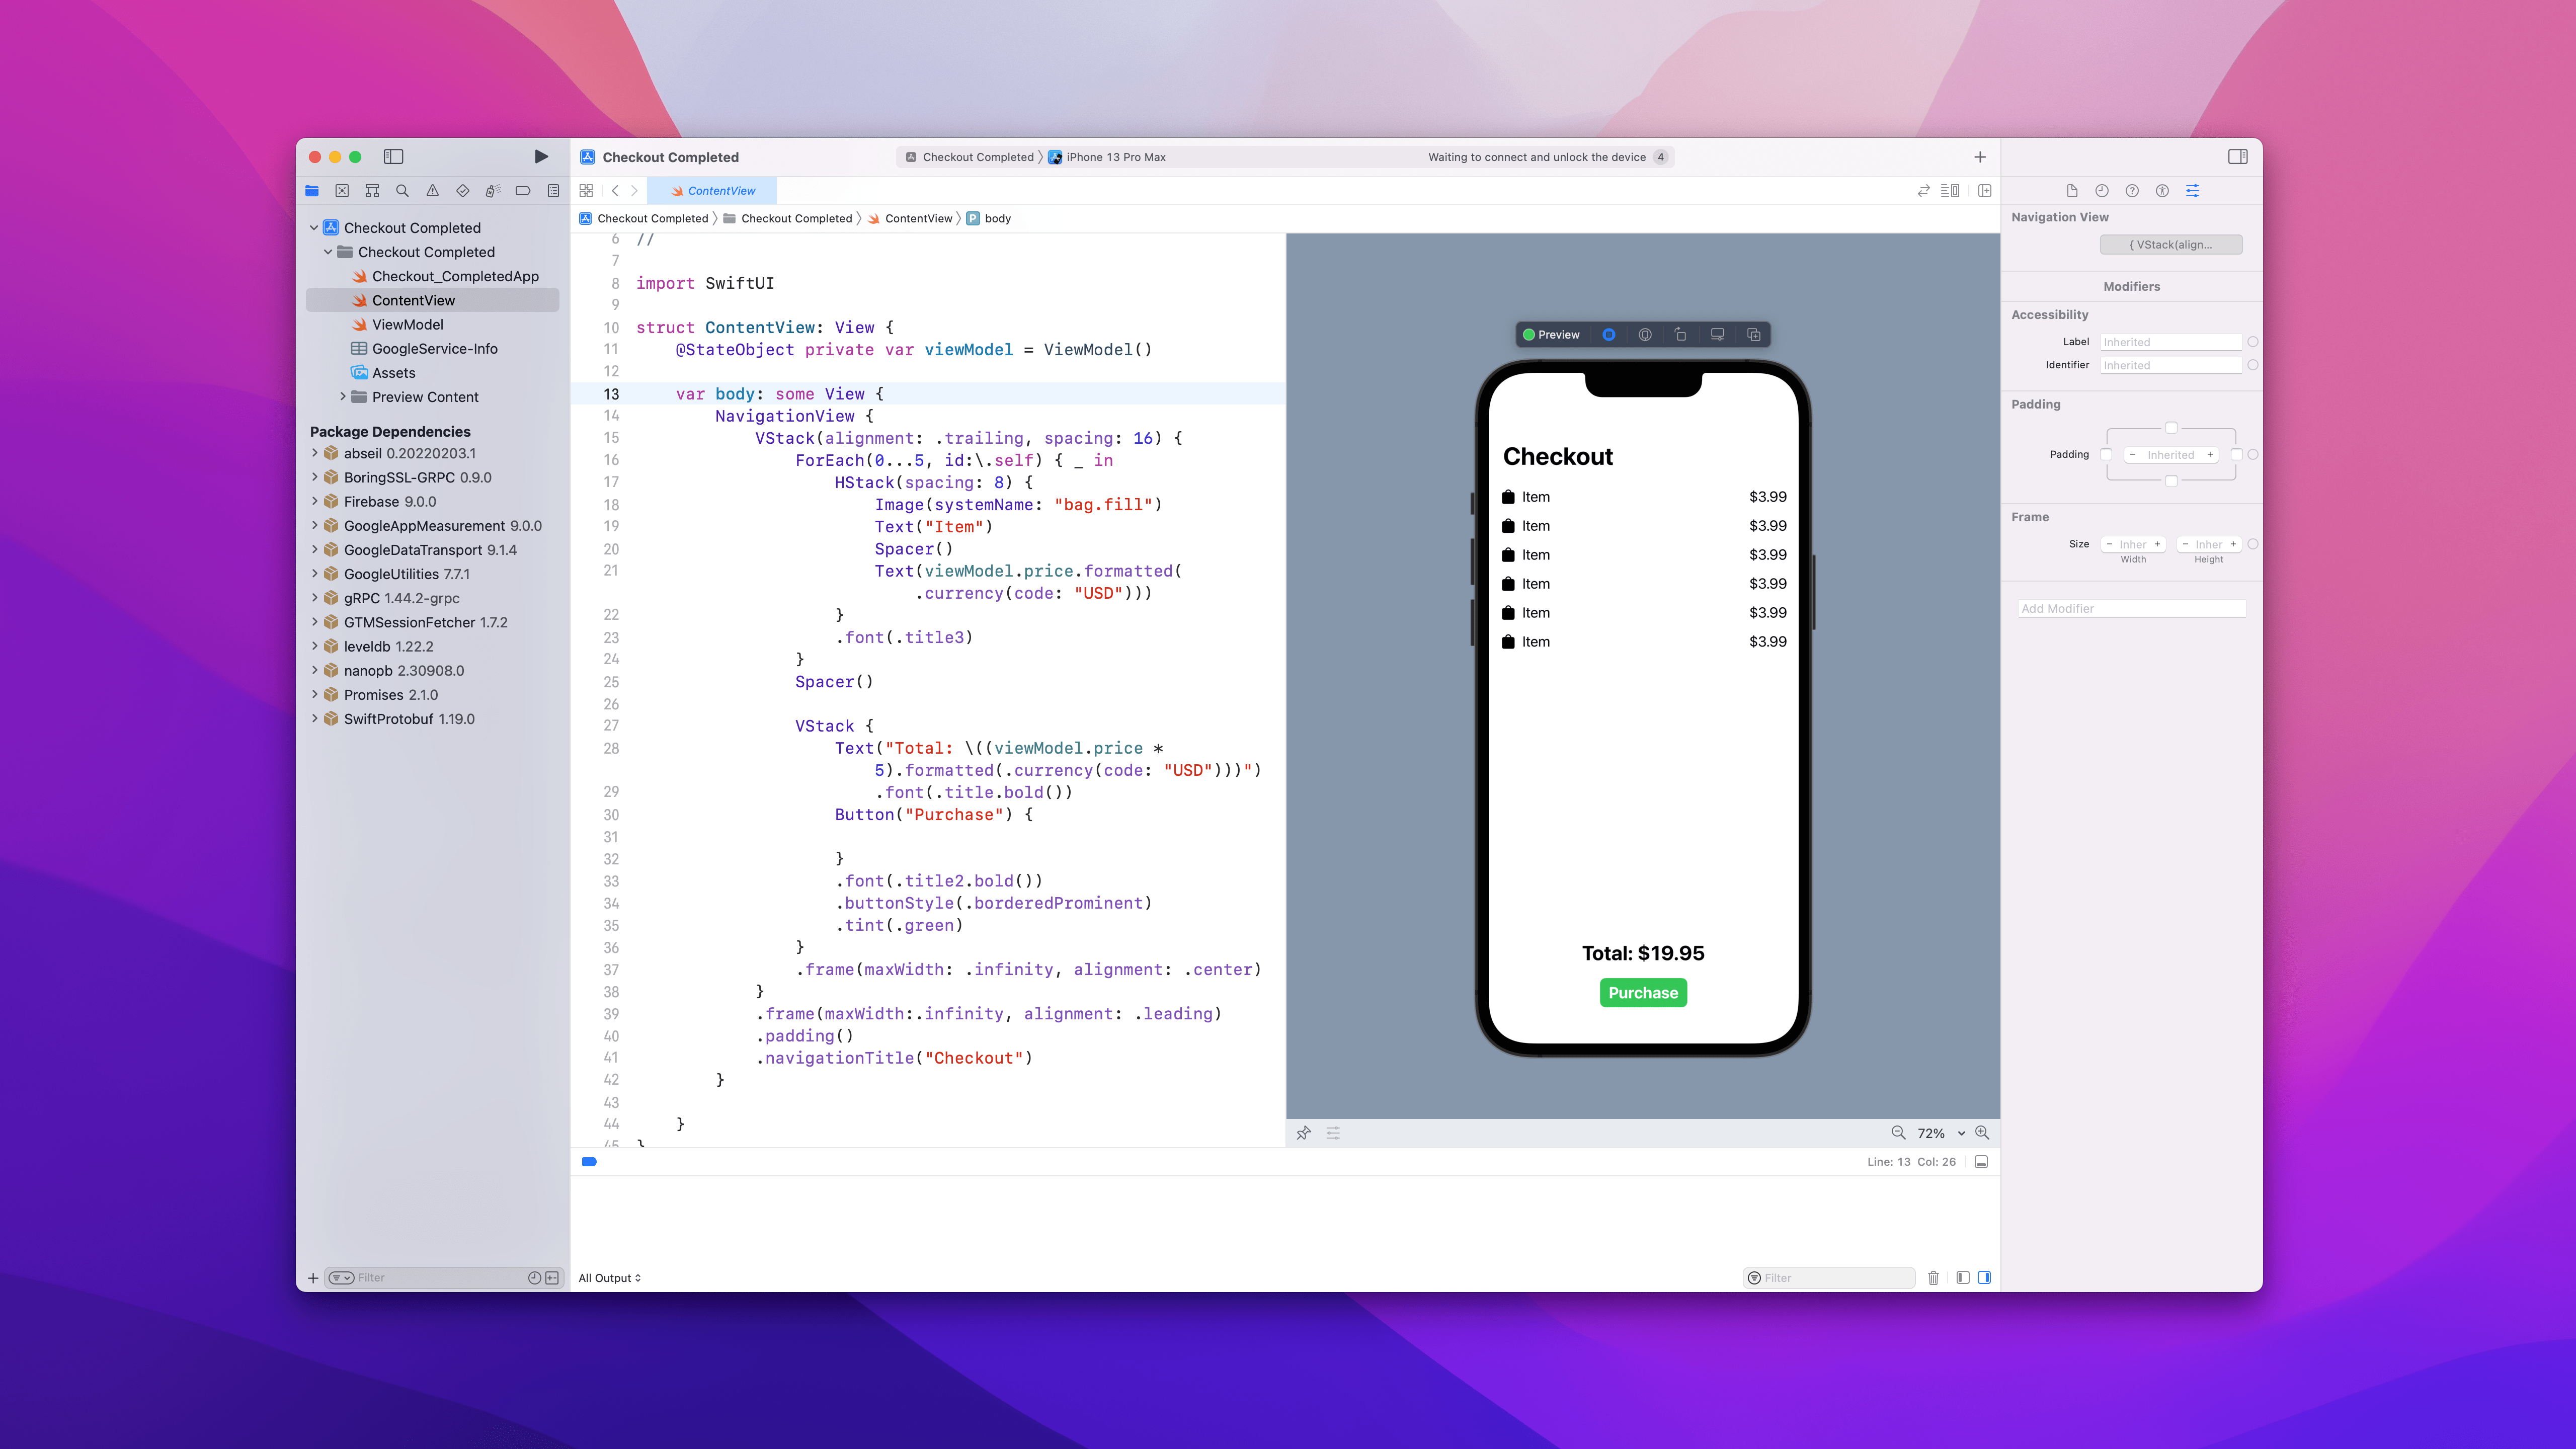Open the Source Control navigator icon

342,191
